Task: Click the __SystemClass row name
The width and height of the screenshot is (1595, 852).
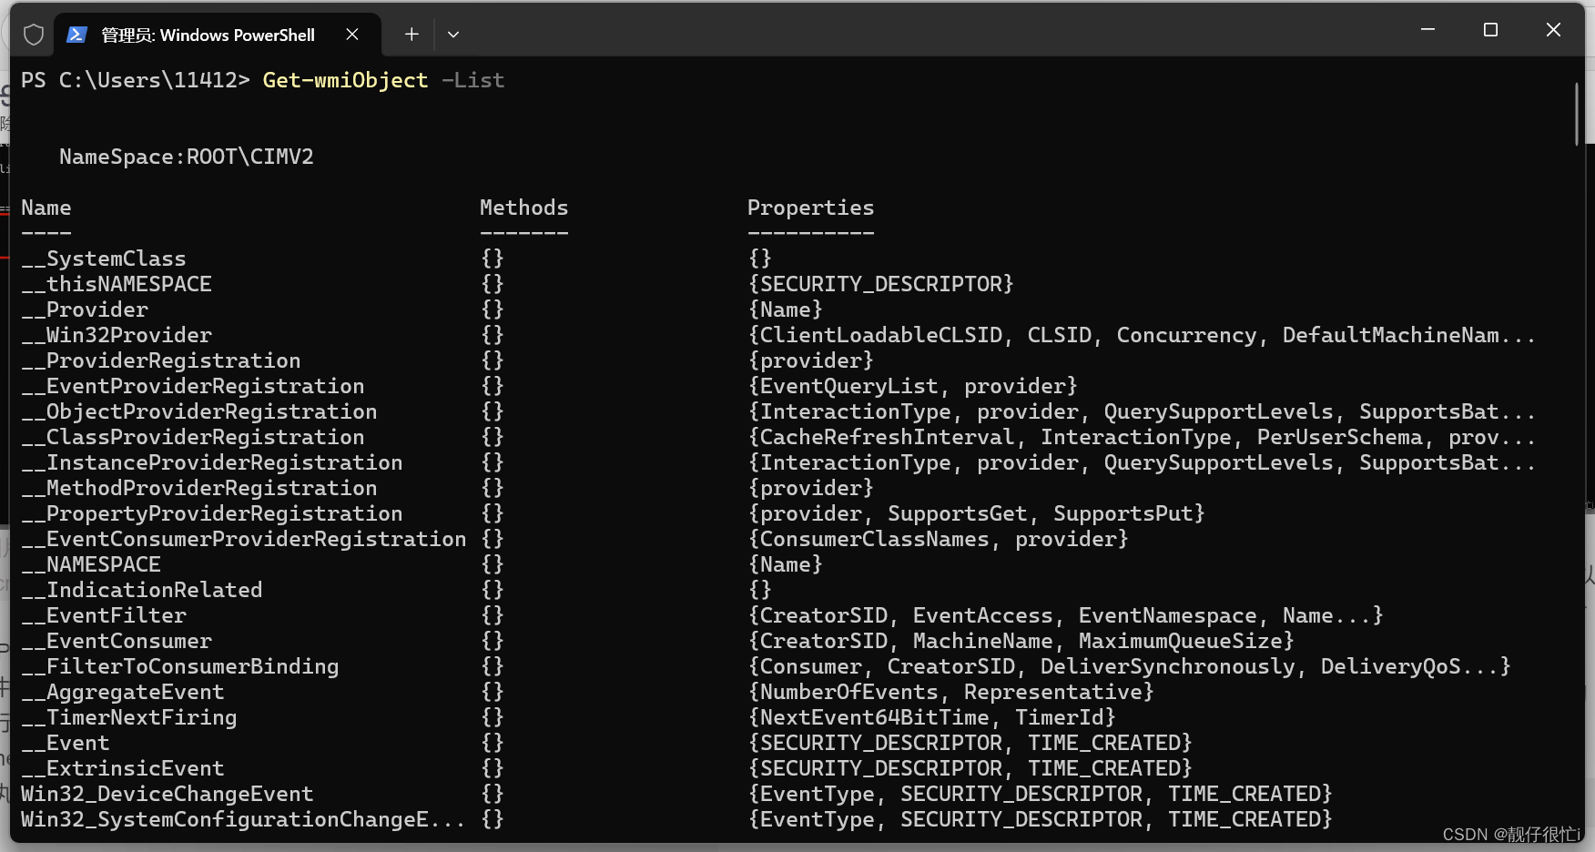Action: pos(104,259)
